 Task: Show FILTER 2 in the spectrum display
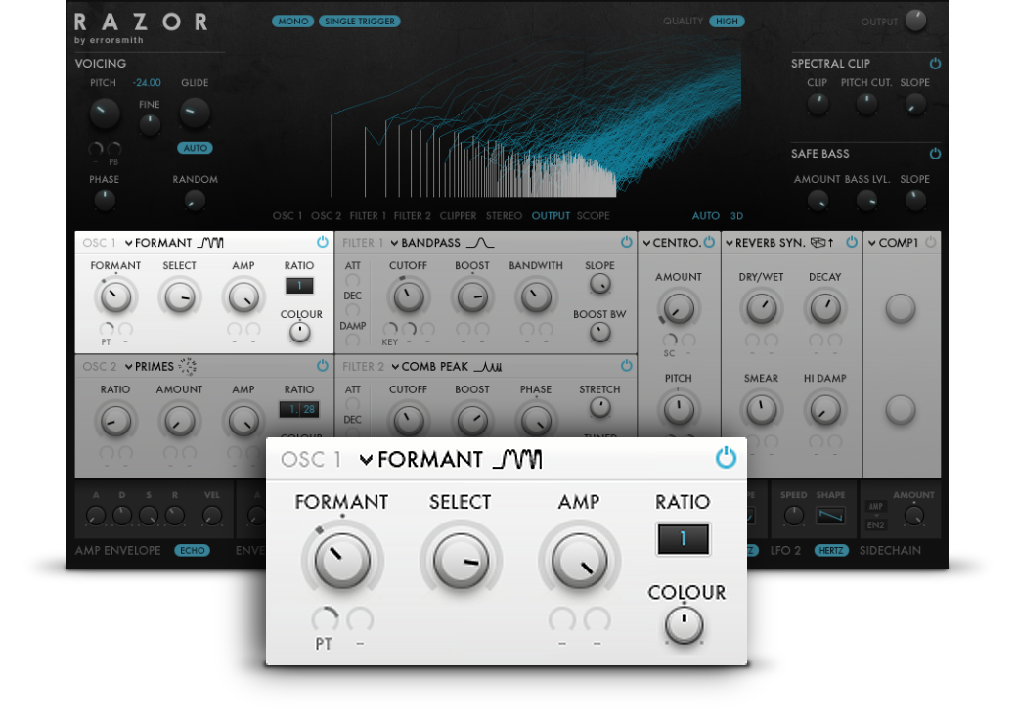(412, 216)
